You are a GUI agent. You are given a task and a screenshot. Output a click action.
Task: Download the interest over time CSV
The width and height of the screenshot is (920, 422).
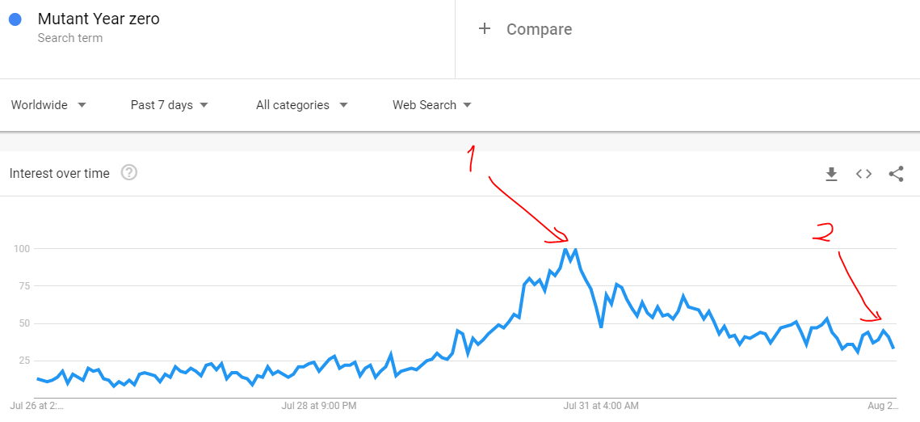pos(831,174)
